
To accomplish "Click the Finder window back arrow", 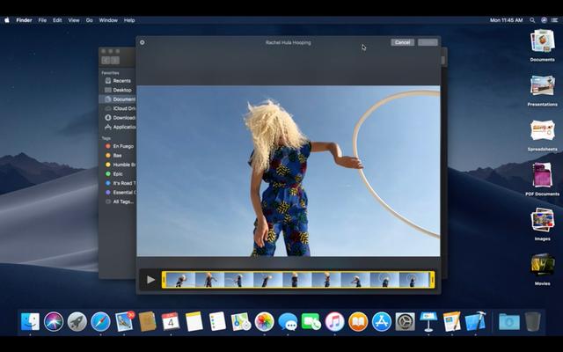I will click(106, 61).
